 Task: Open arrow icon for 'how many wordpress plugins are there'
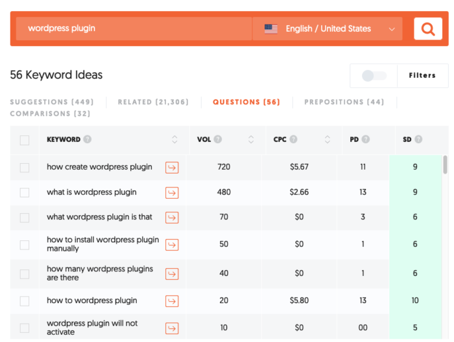[x=172, y=274]
